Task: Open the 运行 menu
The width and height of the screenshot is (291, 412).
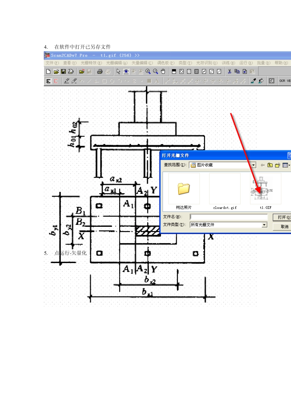Action: coord(246,63)
